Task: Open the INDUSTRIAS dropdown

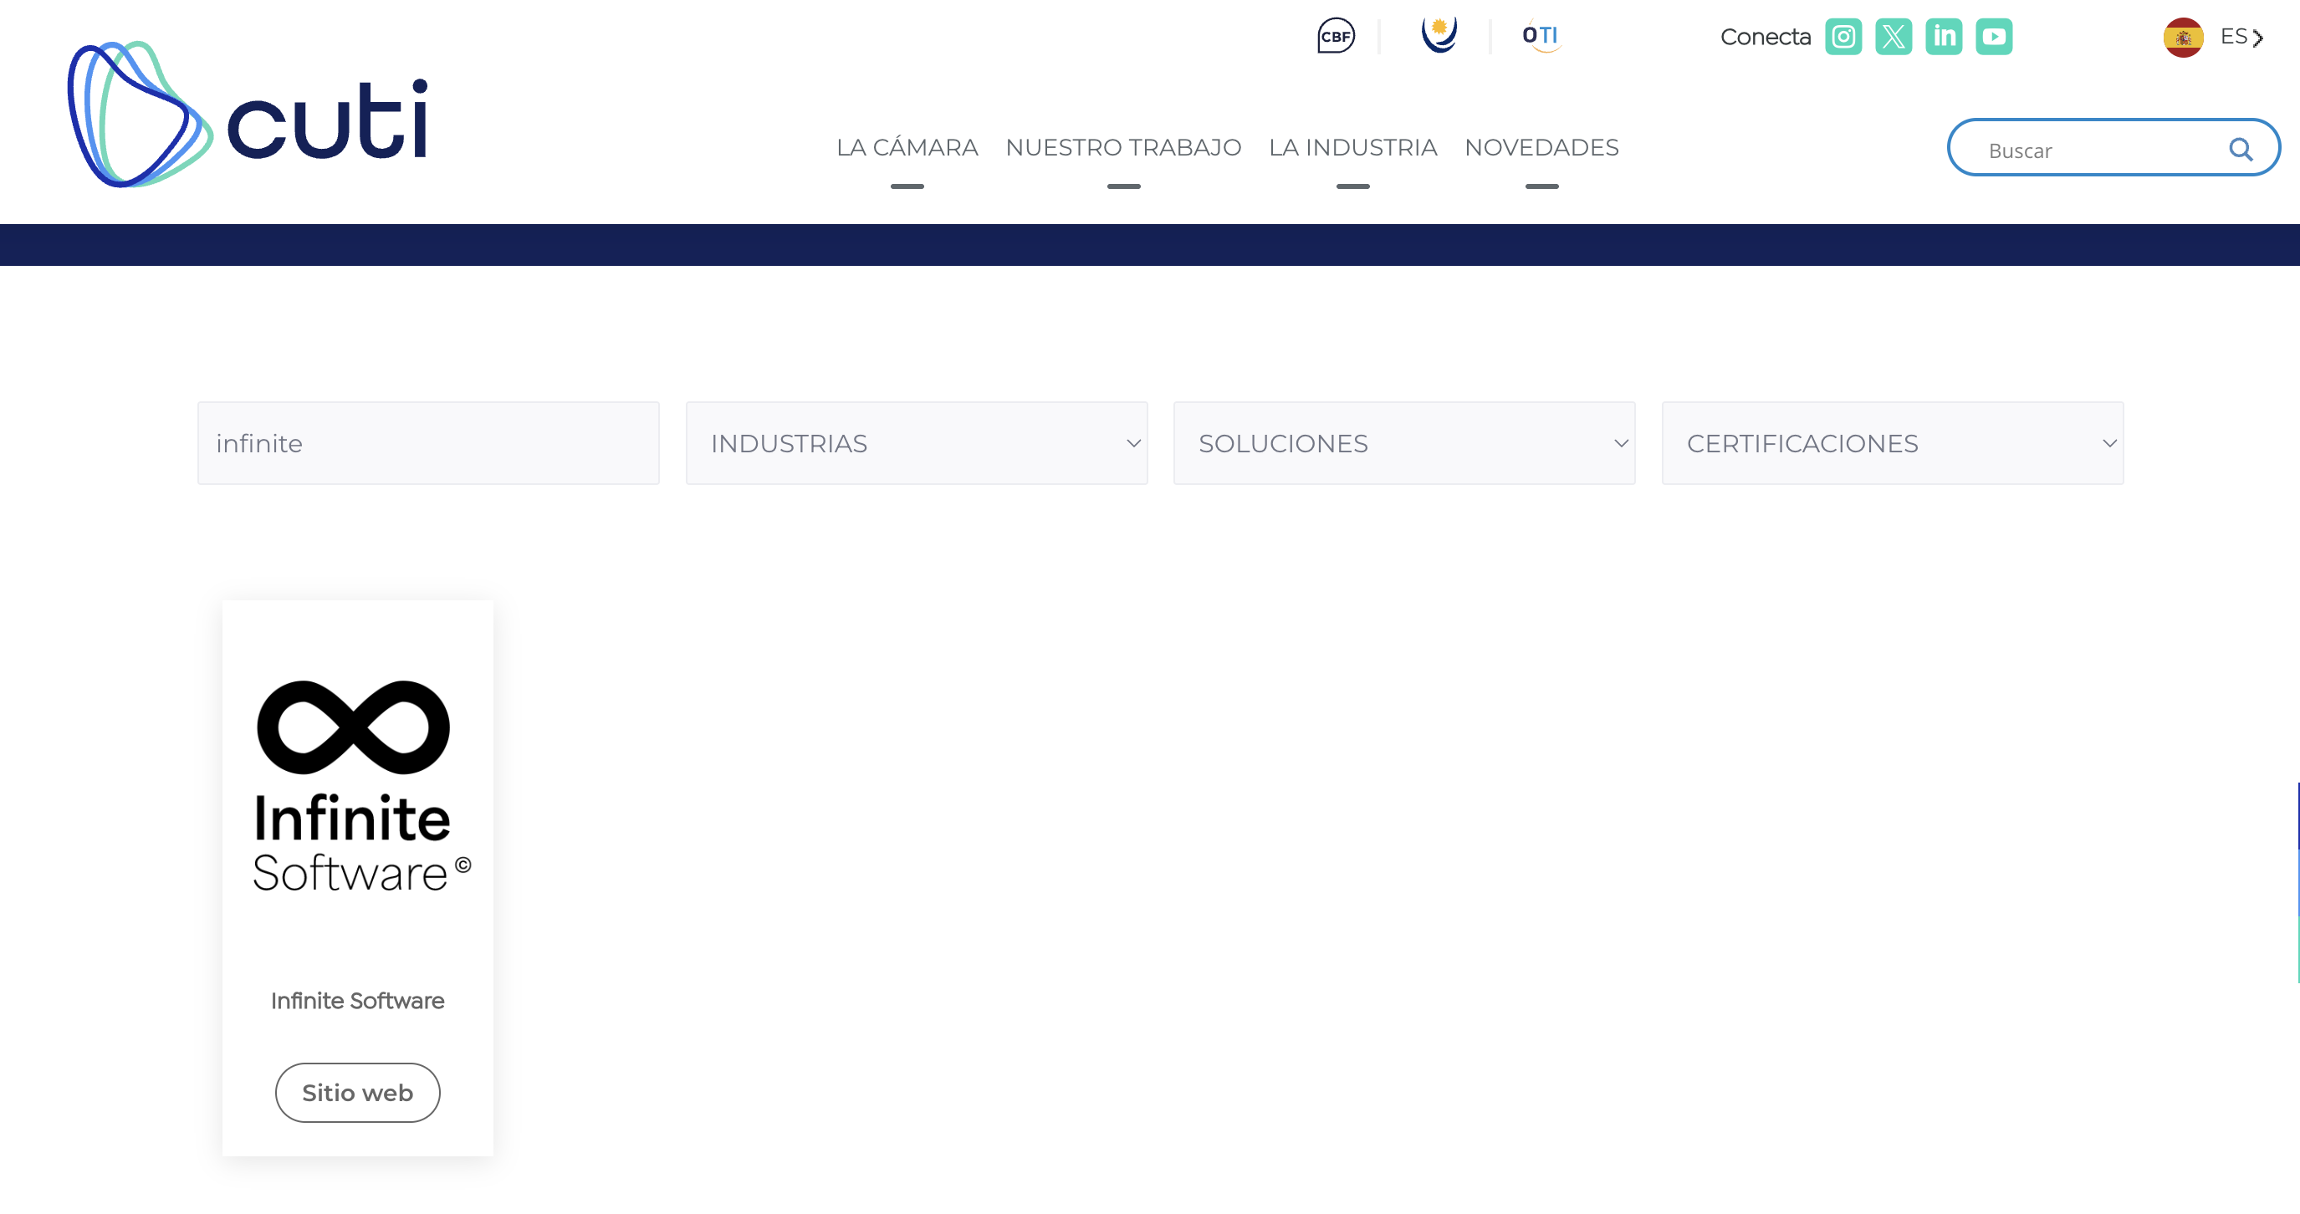Action: tap(916, 443)
